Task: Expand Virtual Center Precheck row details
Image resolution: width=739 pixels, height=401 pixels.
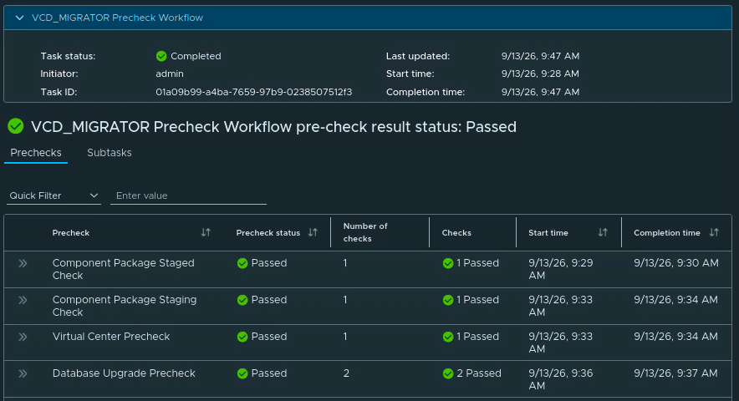Action: click(23, 337)
